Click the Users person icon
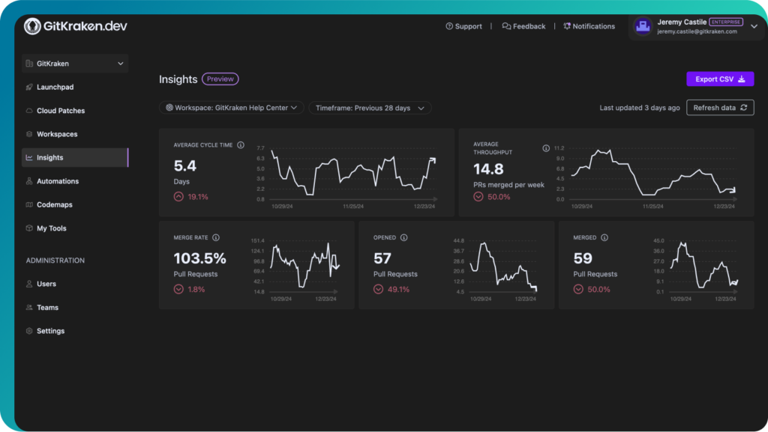The height and width of the screenshot is (432, 768). pos(29,284)
